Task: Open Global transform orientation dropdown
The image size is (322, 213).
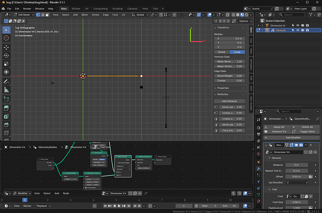Action: tap(140, 15)
